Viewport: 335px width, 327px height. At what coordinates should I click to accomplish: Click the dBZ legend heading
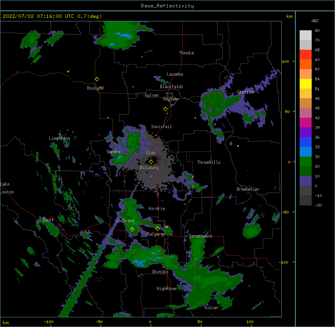tap(315, 21)
